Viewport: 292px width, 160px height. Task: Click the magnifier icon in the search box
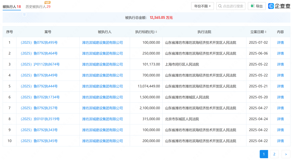coord(220,6)
